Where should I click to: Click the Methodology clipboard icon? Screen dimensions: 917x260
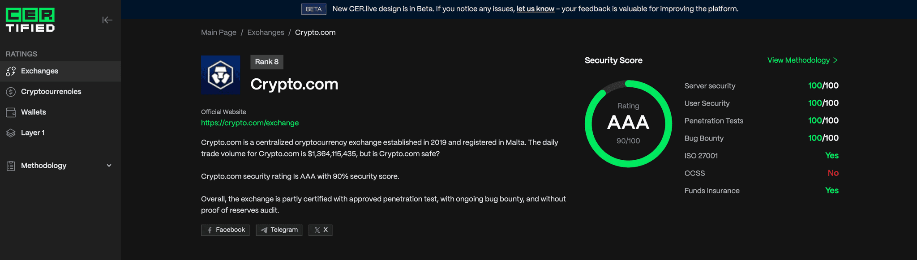11,166
